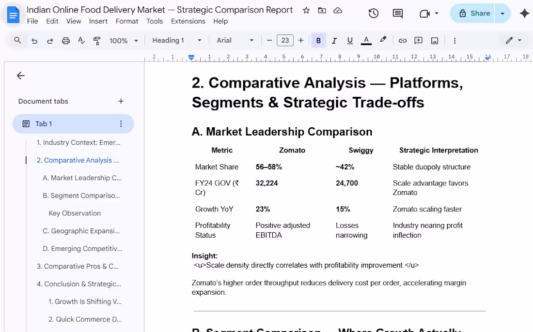Viewport: 533px width, 332px height.
Task: Expand the Share options arrow
Action: (502, 14)
